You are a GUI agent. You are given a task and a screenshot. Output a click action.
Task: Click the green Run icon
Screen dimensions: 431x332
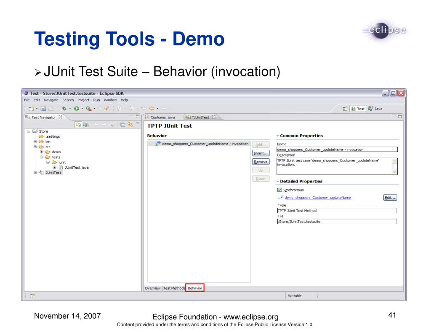coord(77,109)
